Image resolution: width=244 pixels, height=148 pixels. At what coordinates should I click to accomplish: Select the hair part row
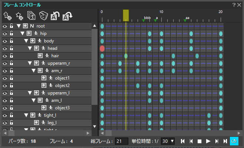tap(47, 55)
